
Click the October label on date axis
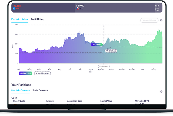[111, 70]
